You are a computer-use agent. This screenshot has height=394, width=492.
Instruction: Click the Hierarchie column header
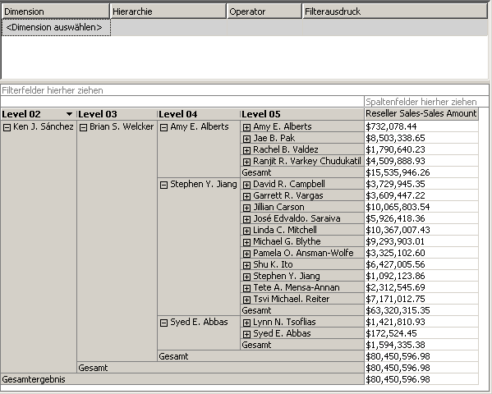[168, 11]
